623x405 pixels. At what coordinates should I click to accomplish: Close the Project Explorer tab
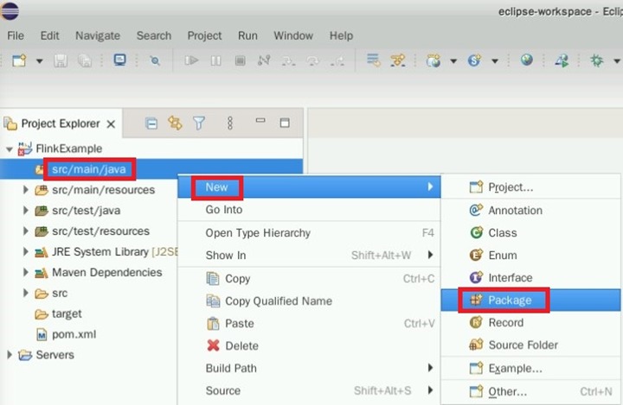(111, 124)
